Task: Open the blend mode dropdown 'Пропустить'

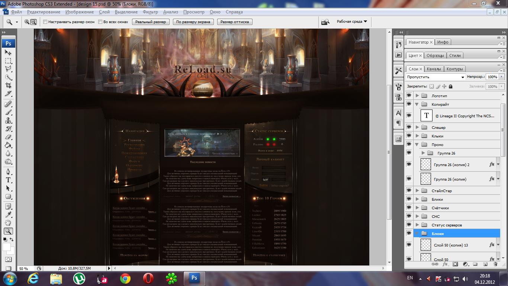Action: point(436,77)
